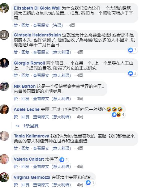
Task: Click the reply arrow icon under Adele Leone's comment
Action: [17, 126]
